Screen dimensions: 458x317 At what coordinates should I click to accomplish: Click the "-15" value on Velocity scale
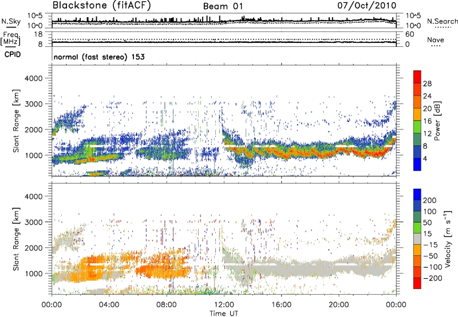[431, 245]
